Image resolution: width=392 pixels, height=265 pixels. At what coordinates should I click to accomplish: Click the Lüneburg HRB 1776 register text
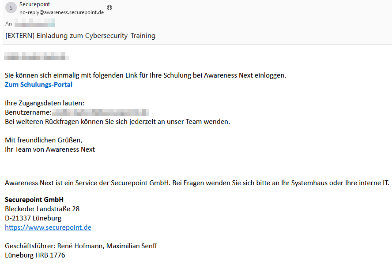pos(35,255)
